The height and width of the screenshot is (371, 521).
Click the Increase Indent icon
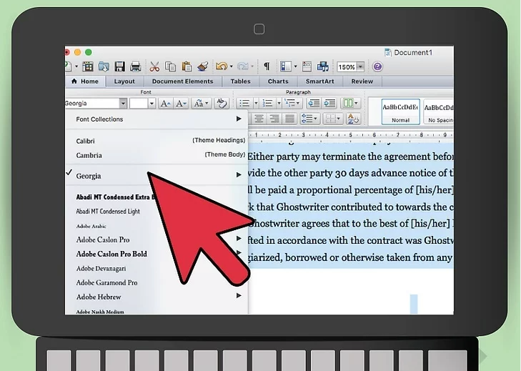click(329, 104)
